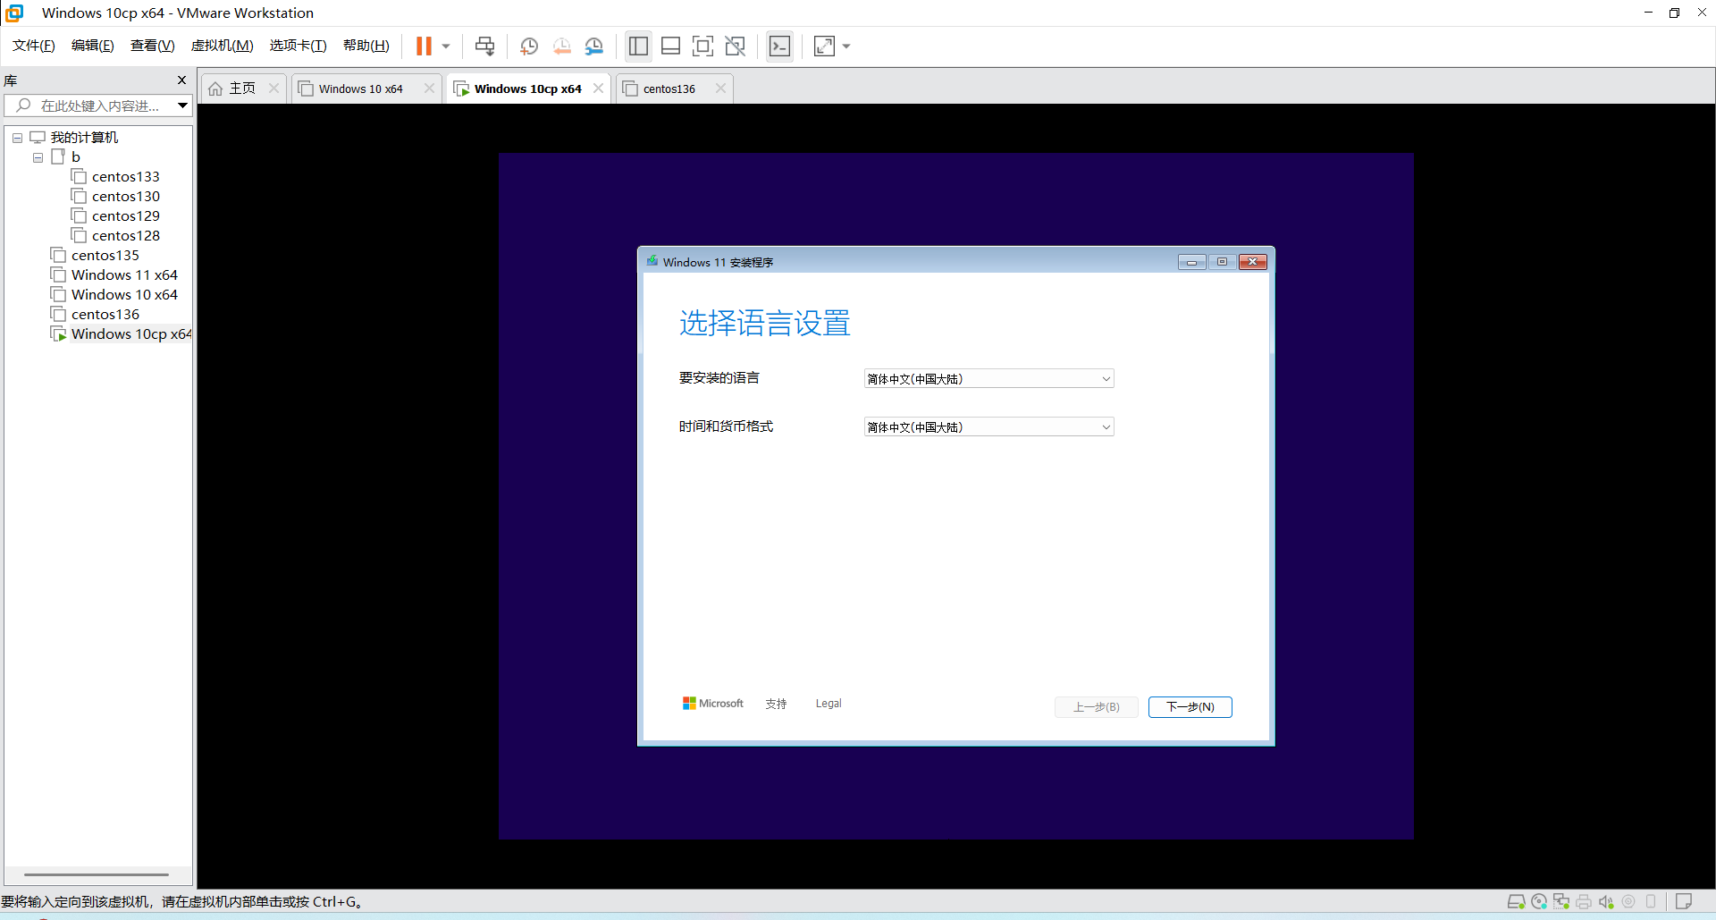Open the library search filter dropdown arrow
Image resolution: width=1716 pixels, height=920 pixels.
(182, 106)
